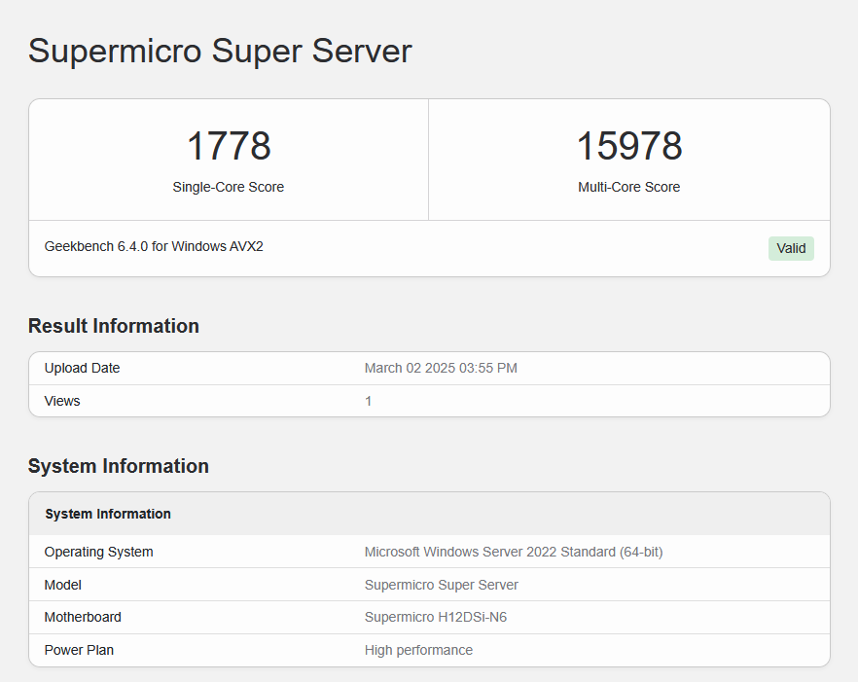Click the Supermicro Super Server model value

pos(442,585)
